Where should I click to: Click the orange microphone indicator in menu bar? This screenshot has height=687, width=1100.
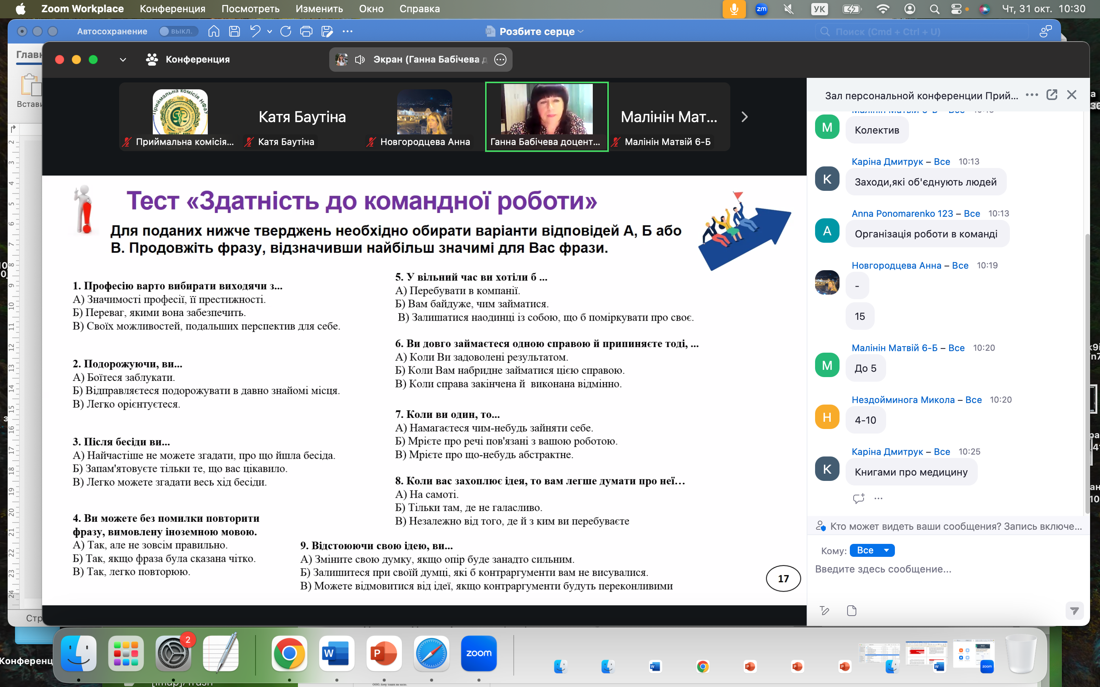[x=734, y=9]
